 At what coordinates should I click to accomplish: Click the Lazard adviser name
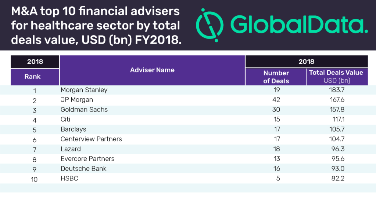tap(71, 149)
